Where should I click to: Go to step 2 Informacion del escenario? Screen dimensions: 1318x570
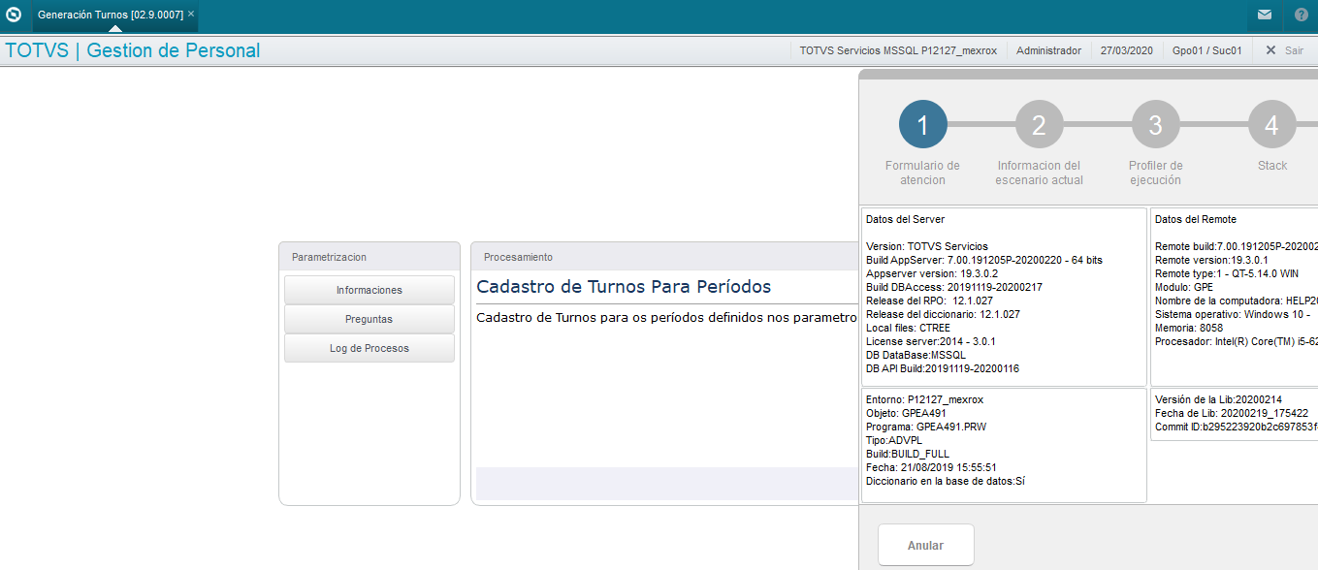1039,124
